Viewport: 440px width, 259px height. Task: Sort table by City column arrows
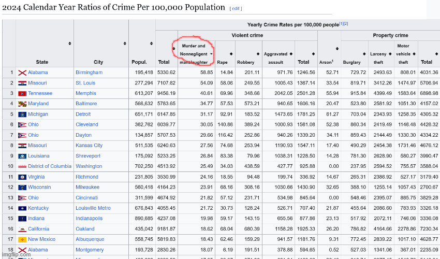[x=124, y=44]
